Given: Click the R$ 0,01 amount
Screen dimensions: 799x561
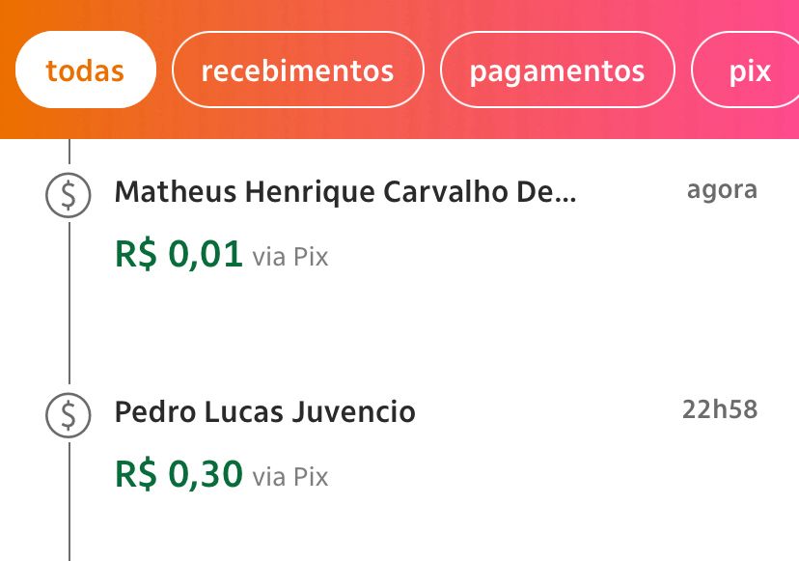Looking at the screenshot, I should click(x=179, y=255).
